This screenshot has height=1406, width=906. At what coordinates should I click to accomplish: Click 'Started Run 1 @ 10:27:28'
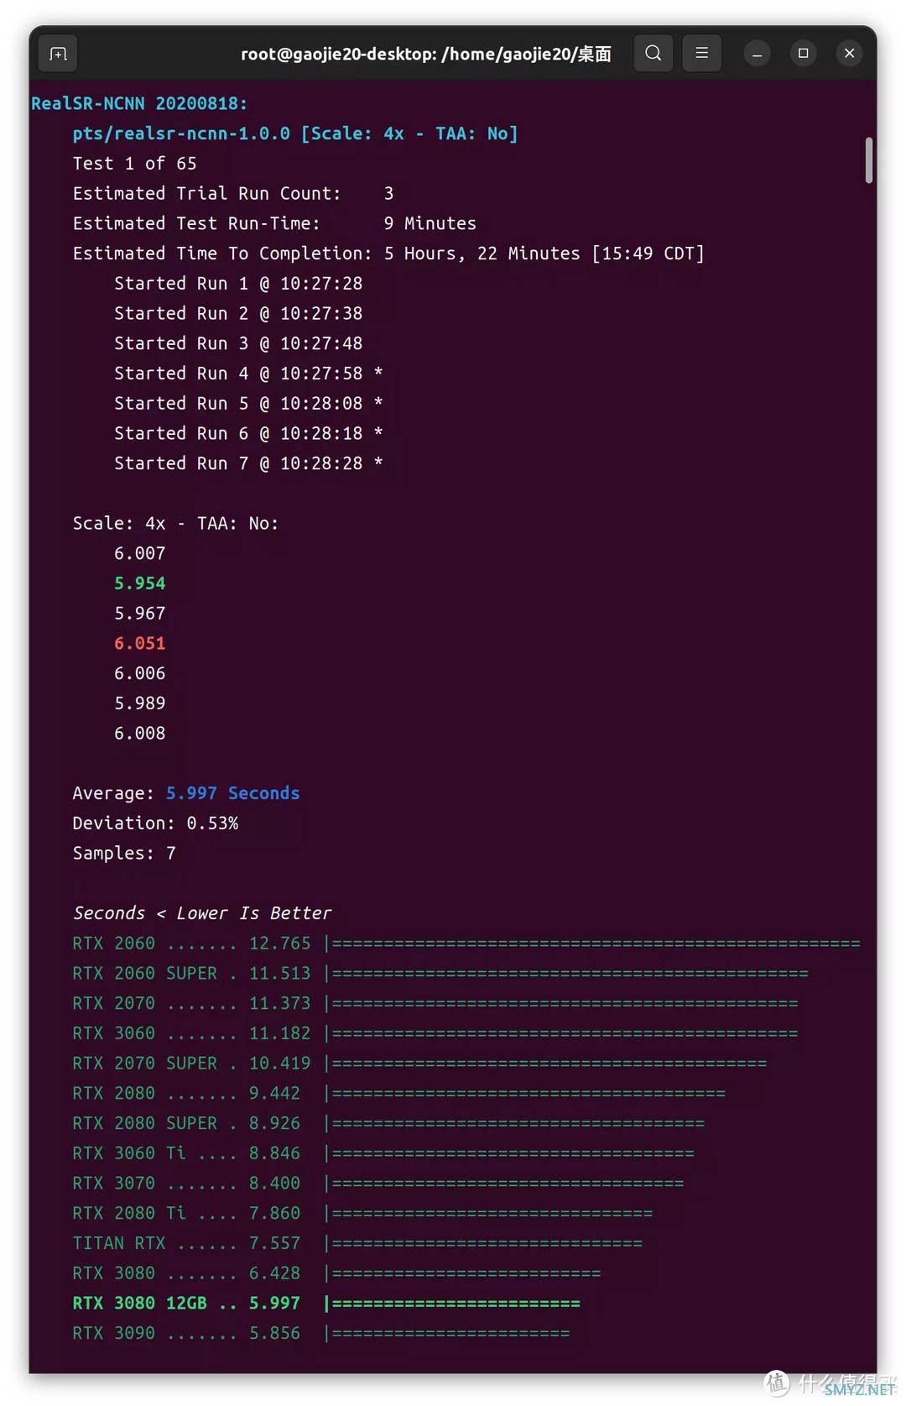click(238, 284)
